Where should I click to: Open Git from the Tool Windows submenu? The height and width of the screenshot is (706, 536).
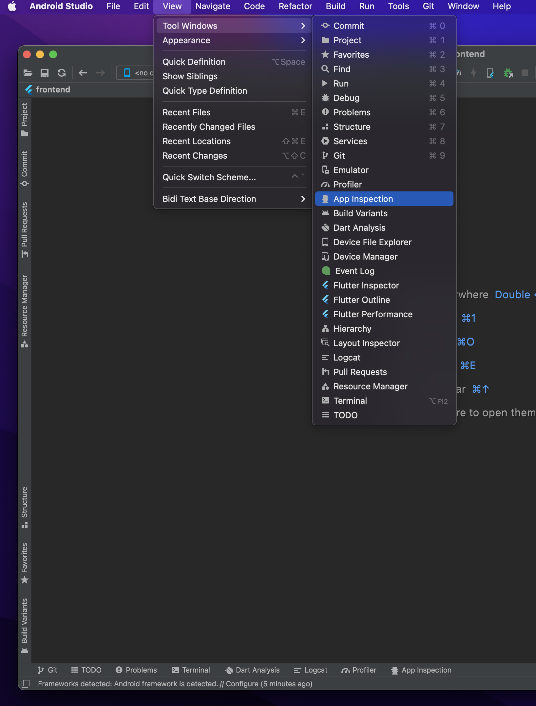(x=384, y=156)
